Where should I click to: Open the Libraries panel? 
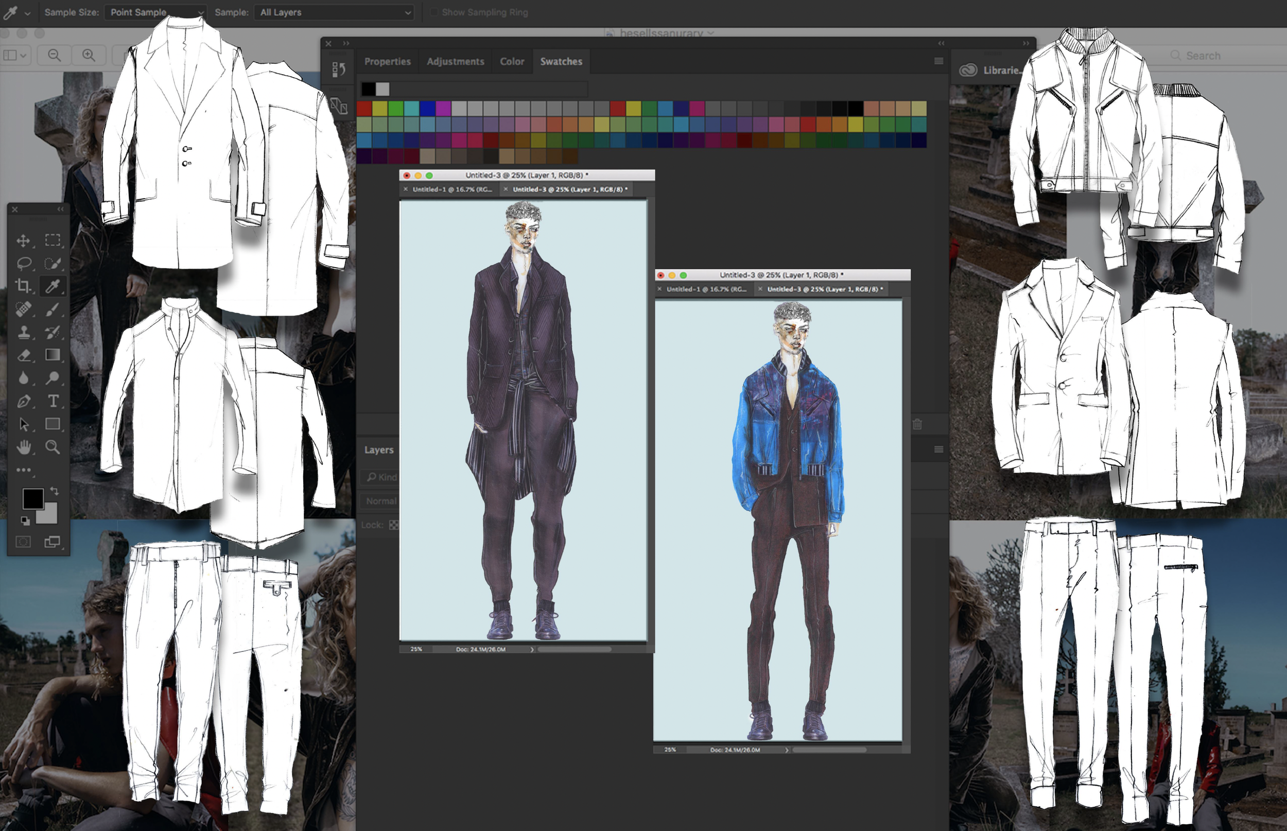point(990,70)
